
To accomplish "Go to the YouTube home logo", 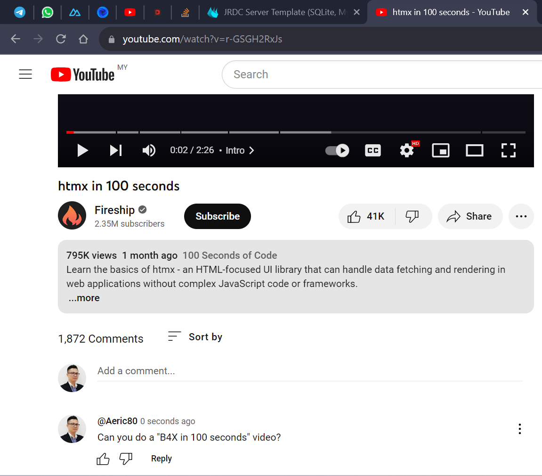I will pos(82,74).
